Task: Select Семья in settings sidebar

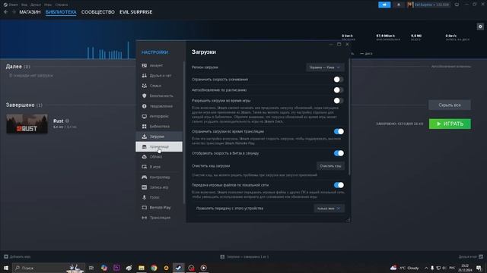Action: pyautogui.click(x=159, y=86)
